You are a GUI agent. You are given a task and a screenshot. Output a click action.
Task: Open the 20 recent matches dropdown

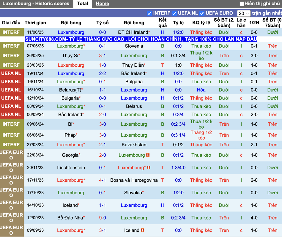[244, 13]
